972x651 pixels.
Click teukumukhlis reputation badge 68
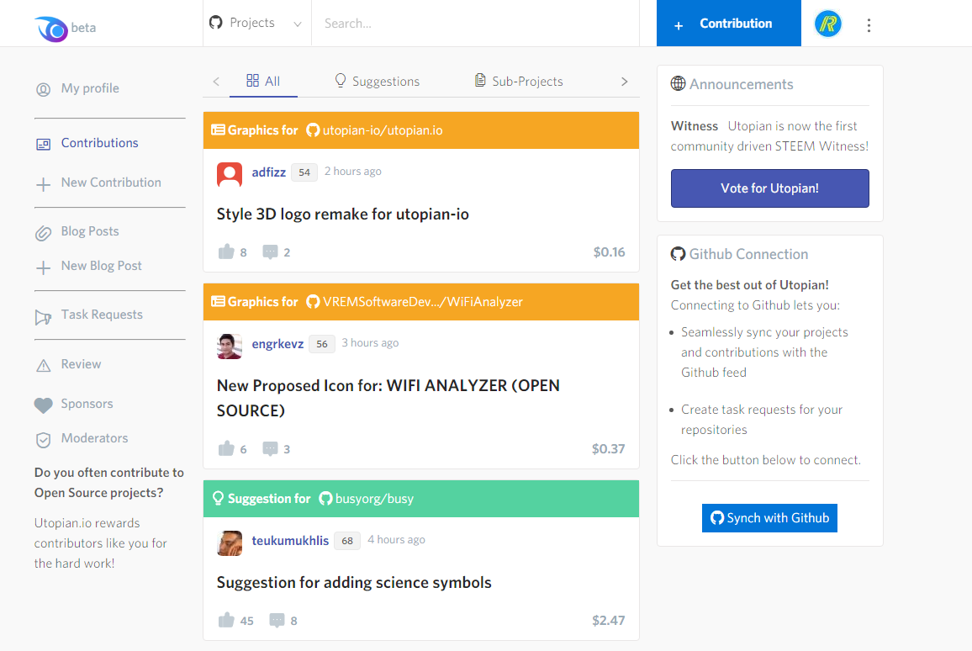coord(347,541)
